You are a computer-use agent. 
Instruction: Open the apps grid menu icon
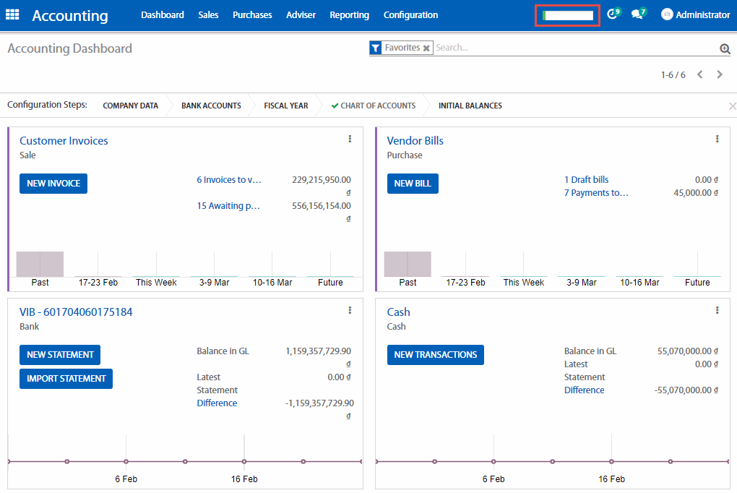[12, 15]
